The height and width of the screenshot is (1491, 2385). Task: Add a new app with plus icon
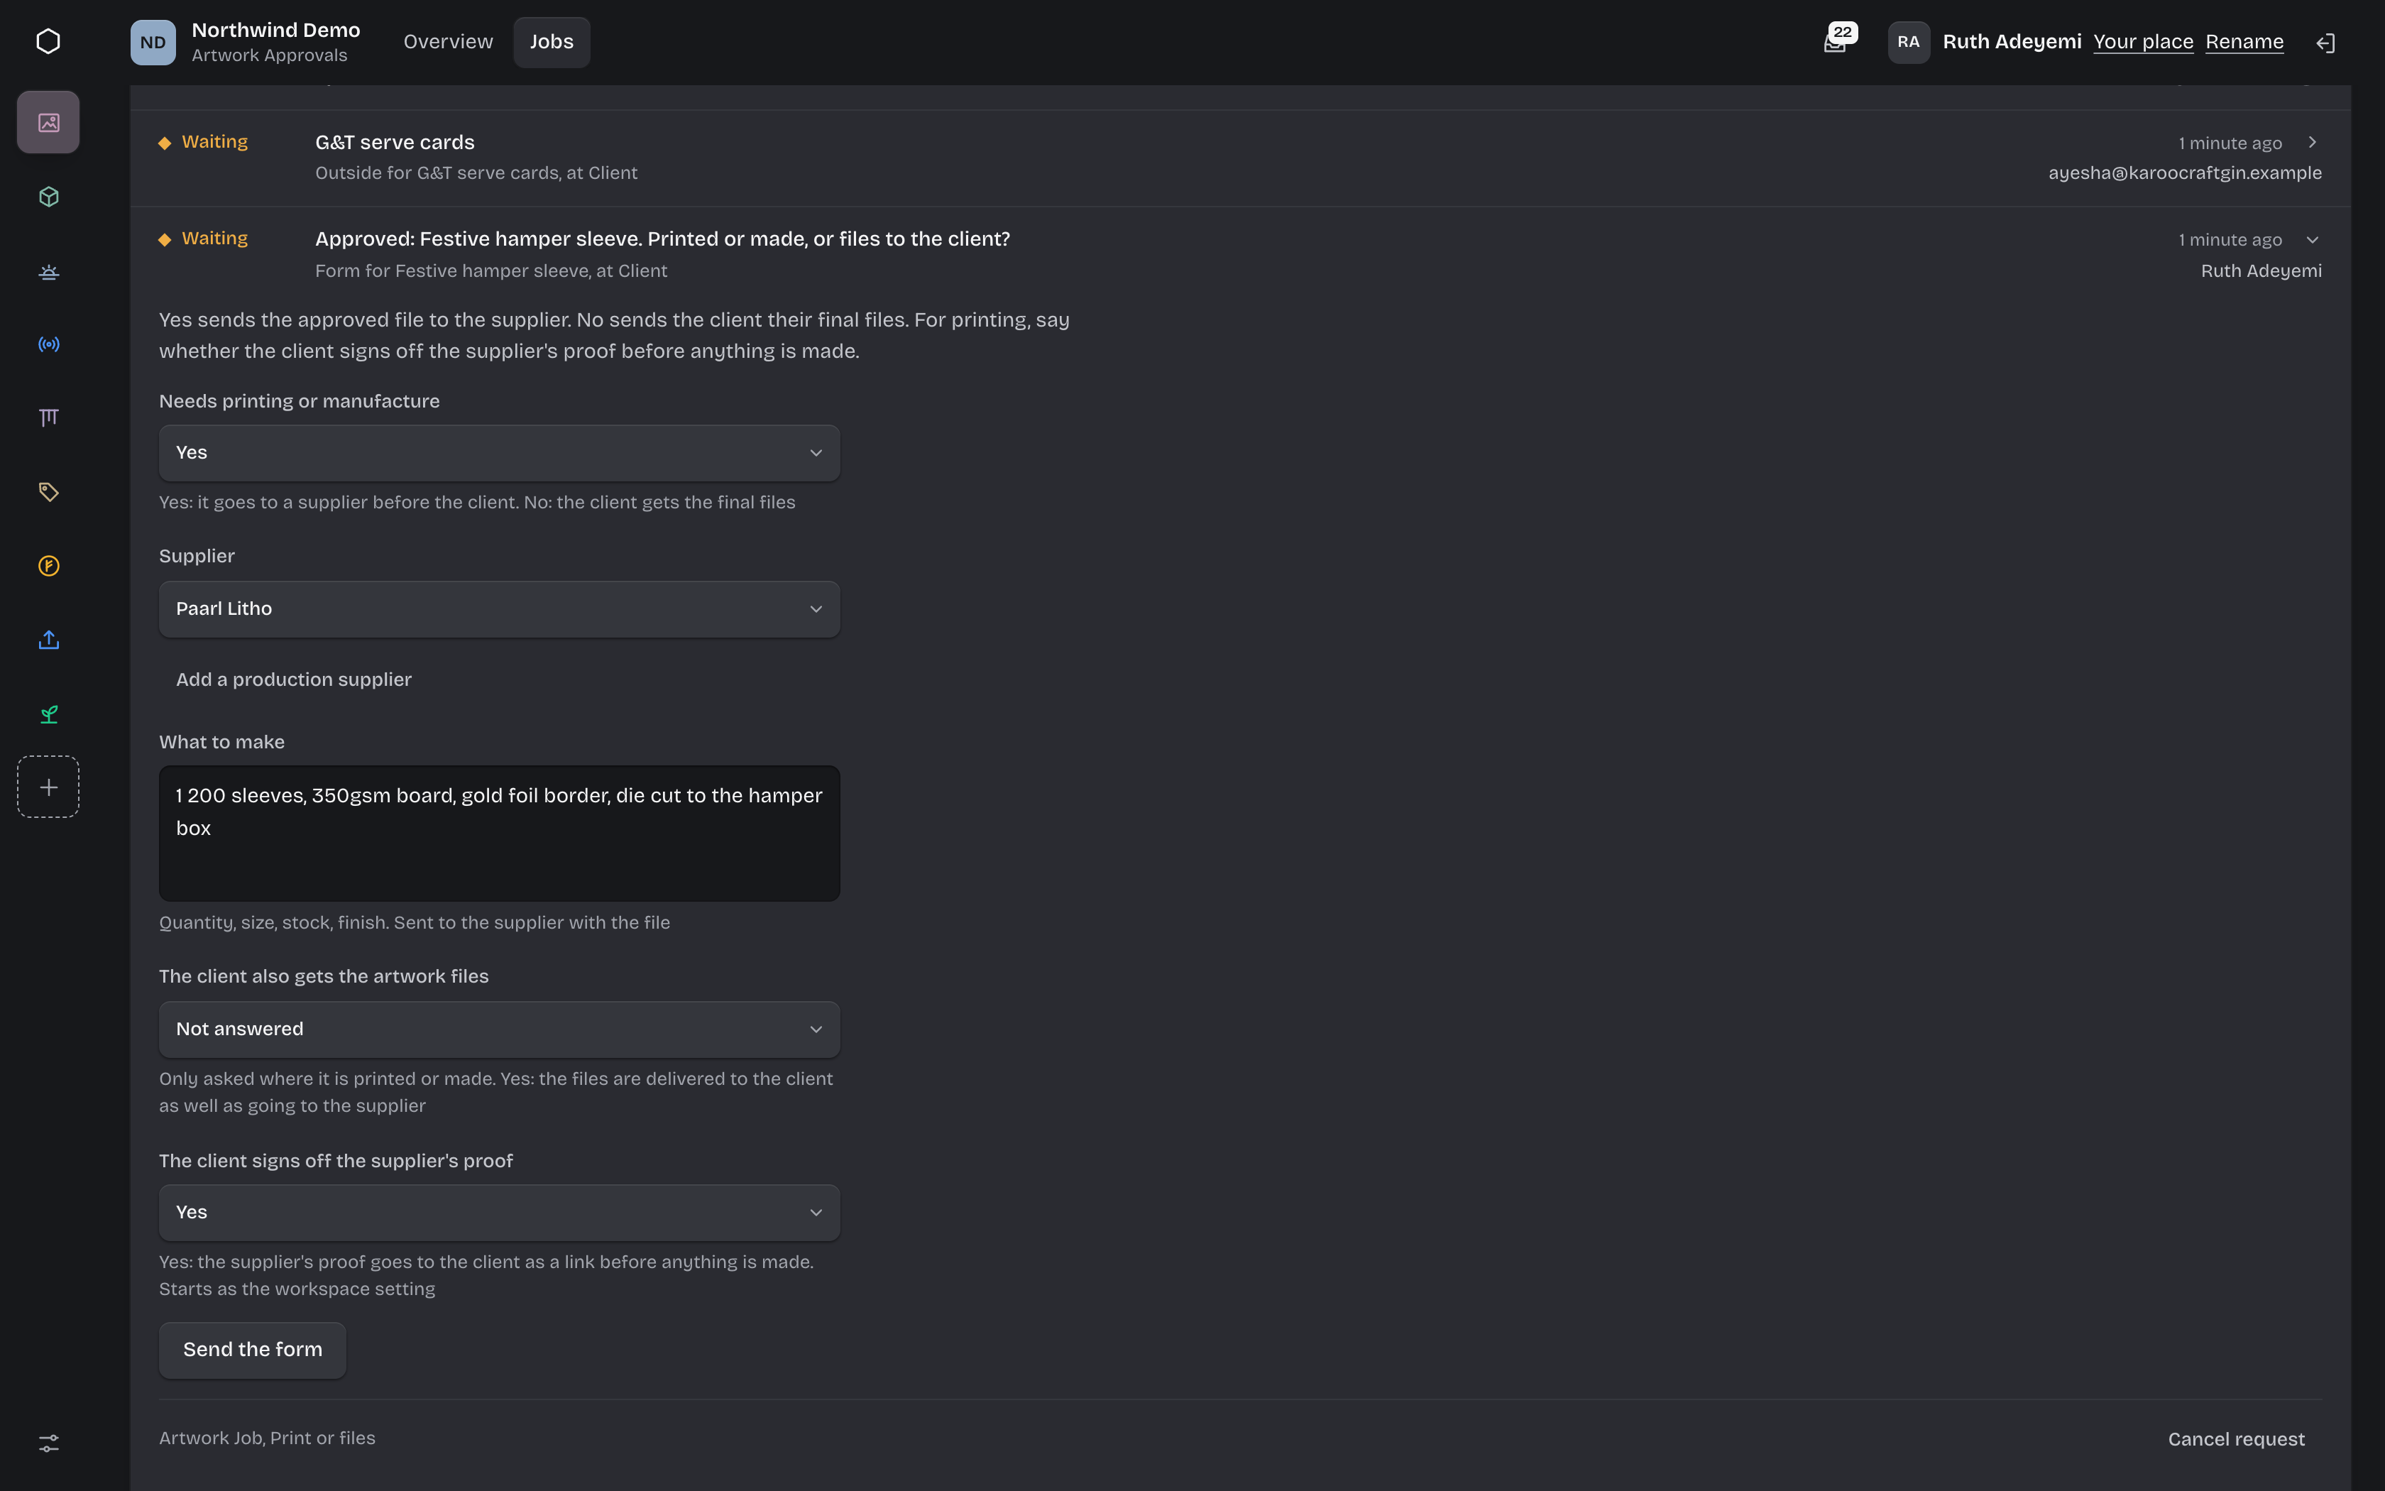pos(48,787)
